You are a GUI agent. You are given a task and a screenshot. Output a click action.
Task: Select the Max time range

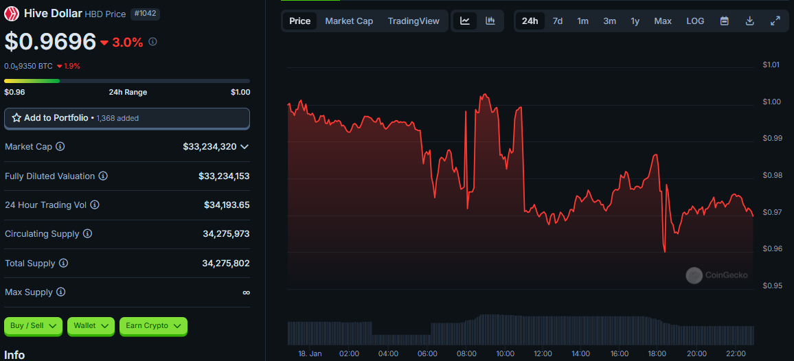point(663,21)
